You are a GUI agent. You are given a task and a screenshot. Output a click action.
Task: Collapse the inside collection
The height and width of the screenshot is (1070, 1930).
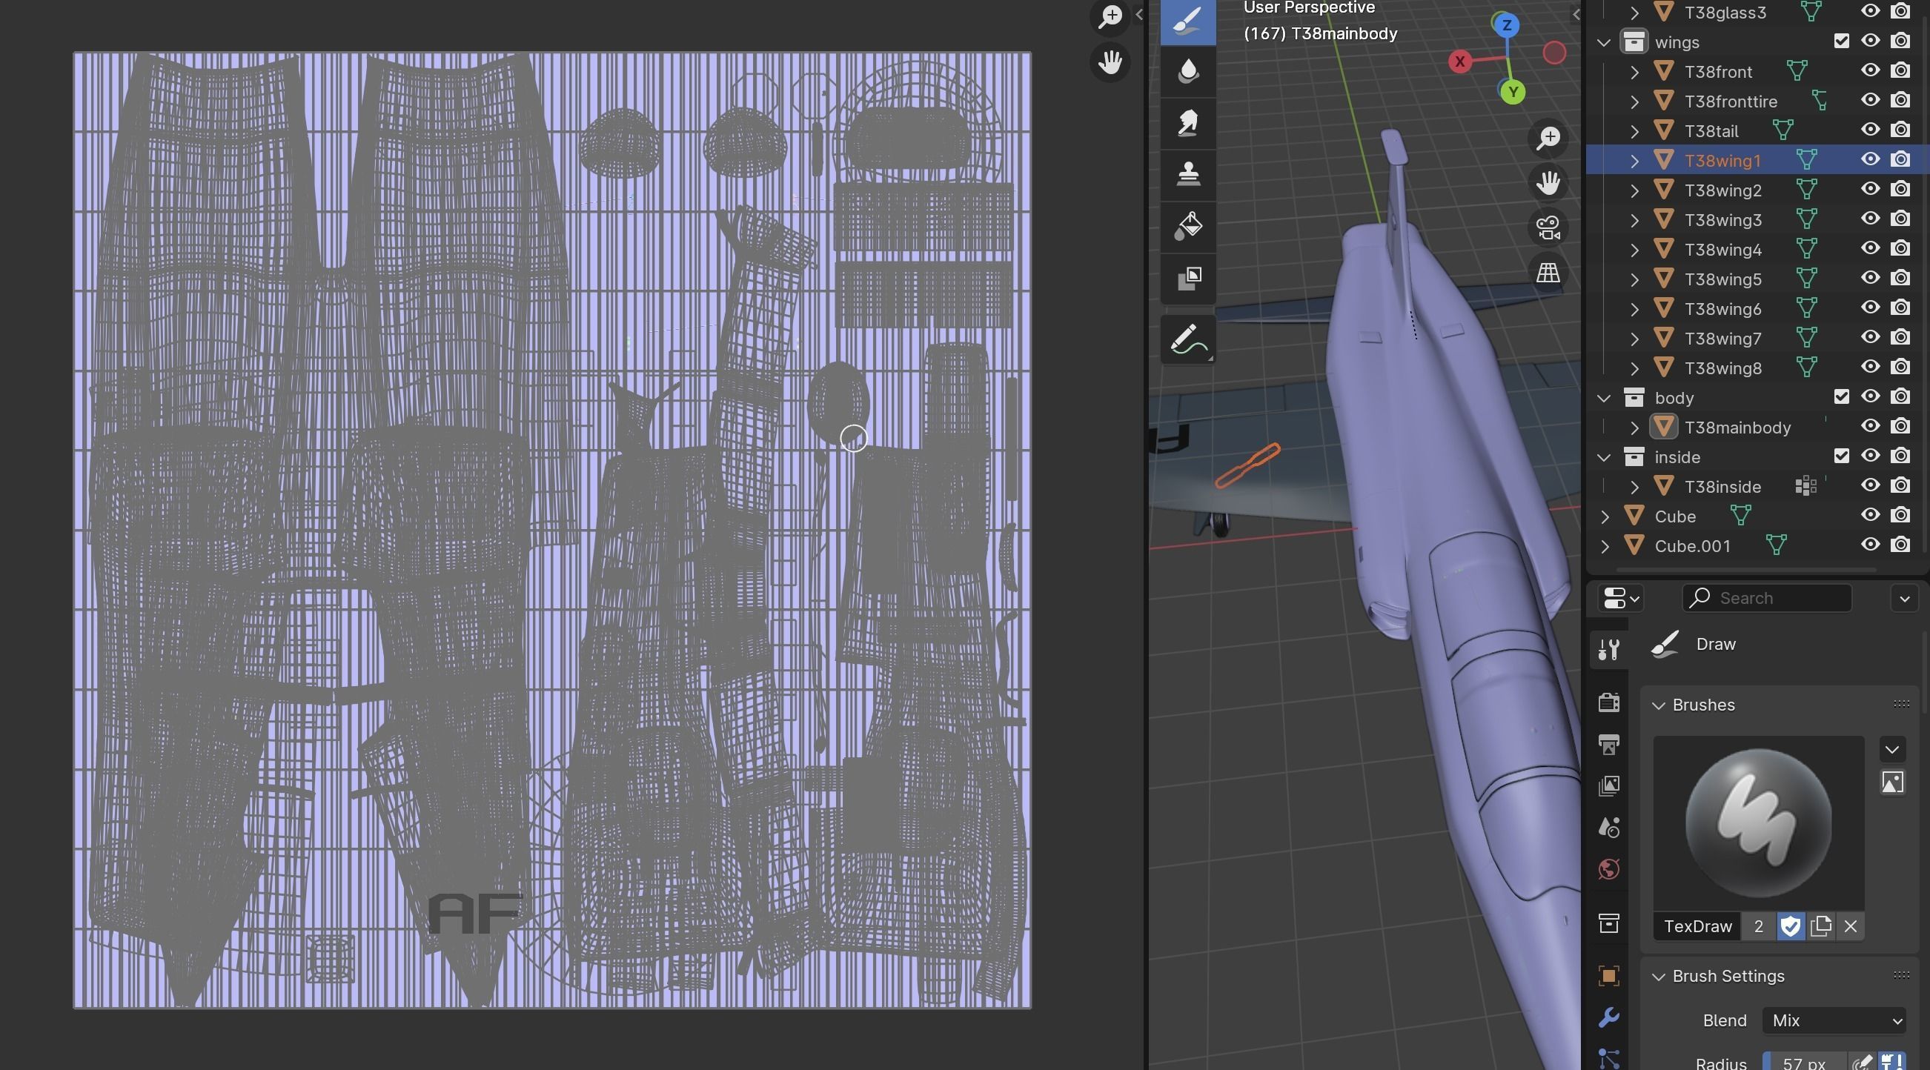point(1604,457)
